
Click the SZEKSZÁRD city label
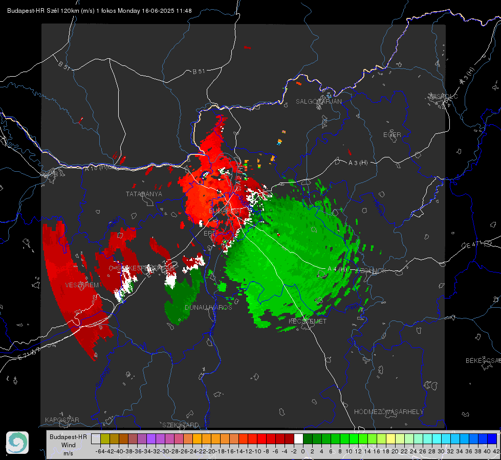(x=181, y=425)
